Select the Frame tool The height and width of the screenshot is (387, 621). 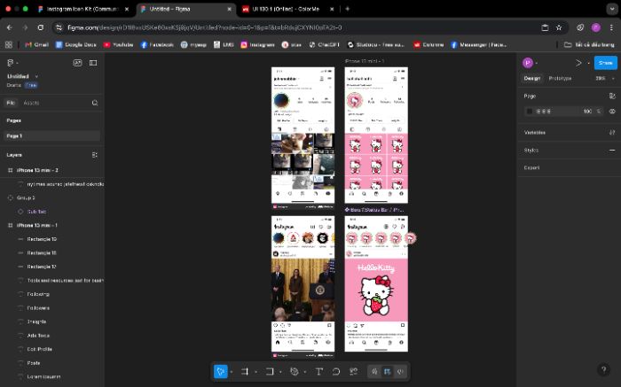(x=245, y=371)
